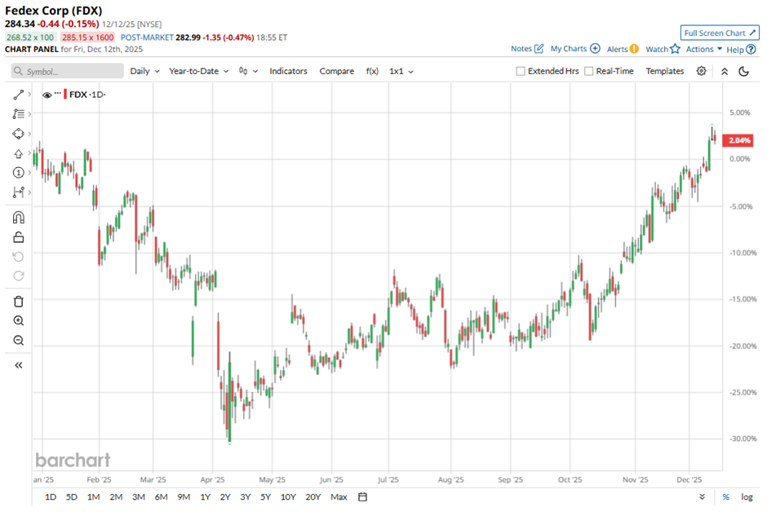The height and width of the screenshot is (516, 767).
Task: Expand the bottom panel double chevron
Action: 702,497
